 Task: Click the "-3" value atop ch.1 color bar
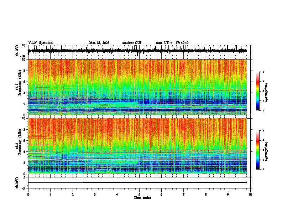point(263,72)
